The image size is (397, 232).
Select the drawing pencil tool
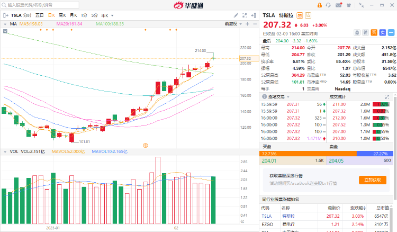click(236, 15)
